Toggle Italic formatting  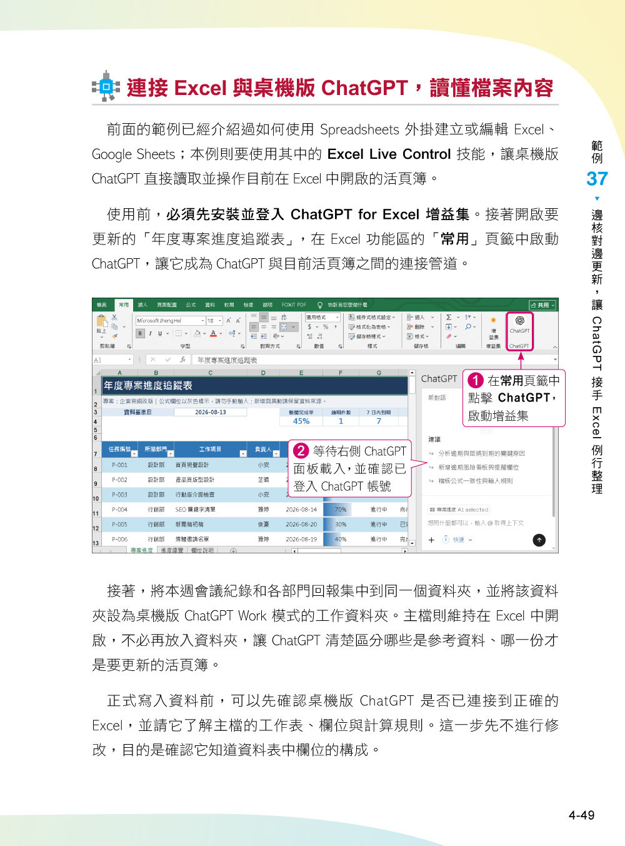coord(150,333)
